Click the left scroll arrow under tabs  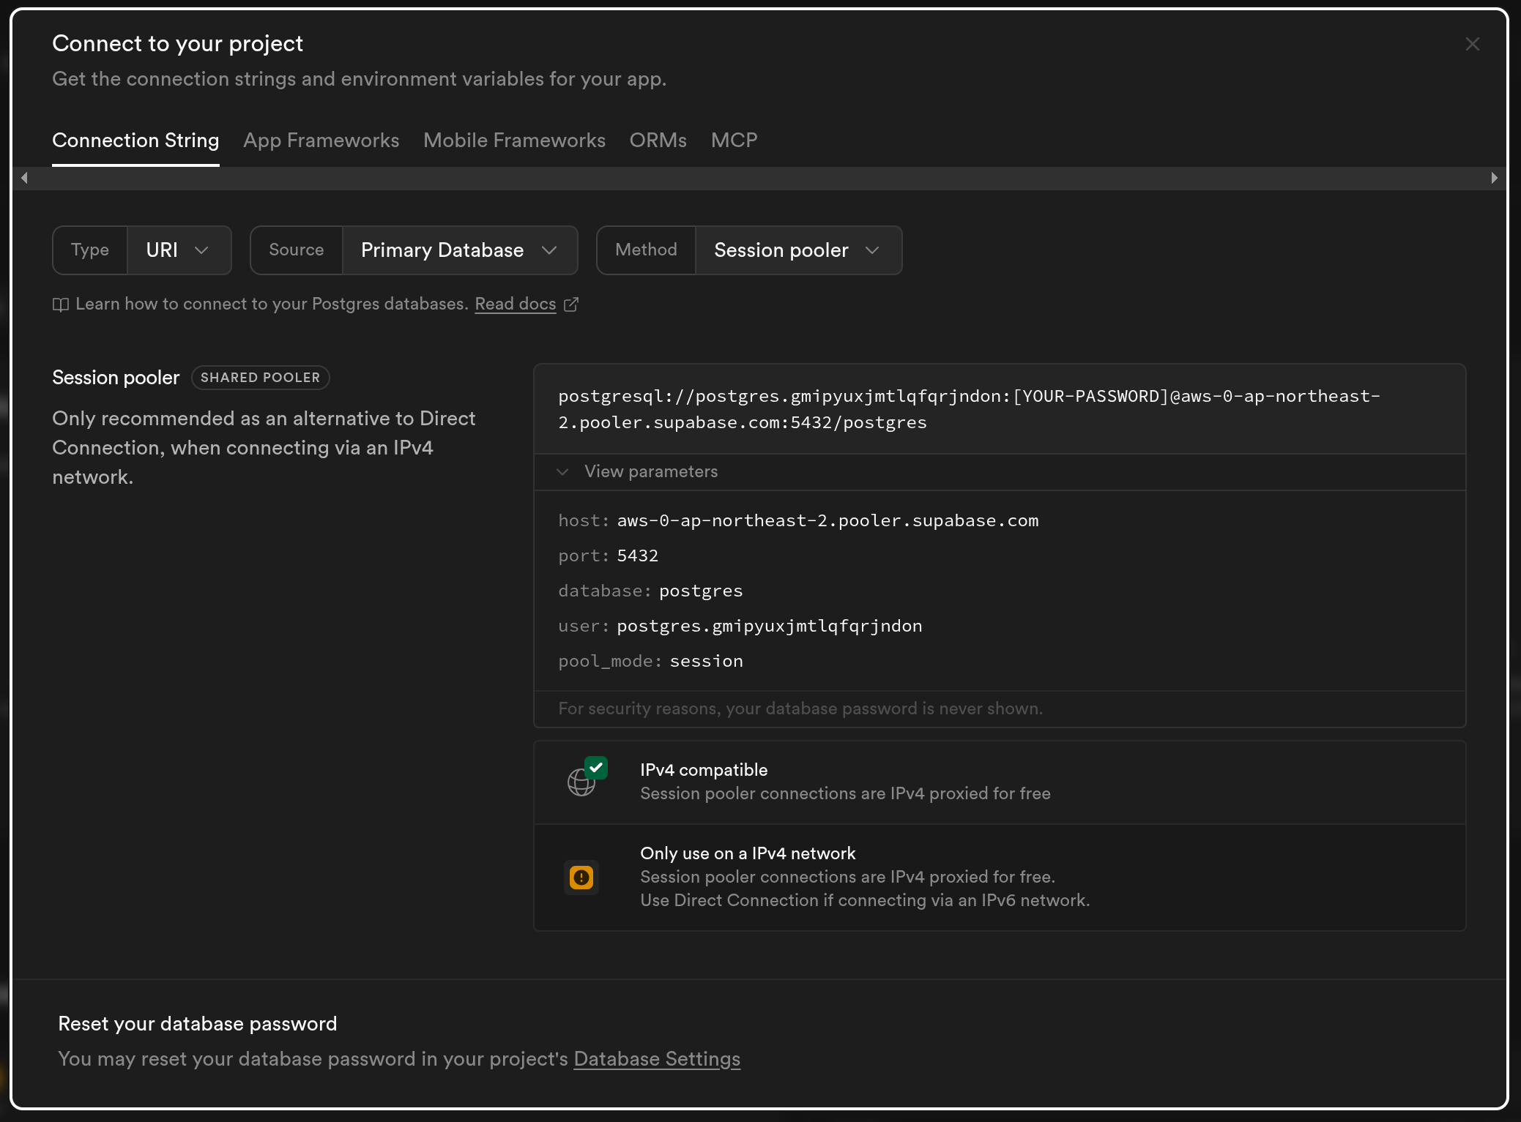tap(24, 178)
